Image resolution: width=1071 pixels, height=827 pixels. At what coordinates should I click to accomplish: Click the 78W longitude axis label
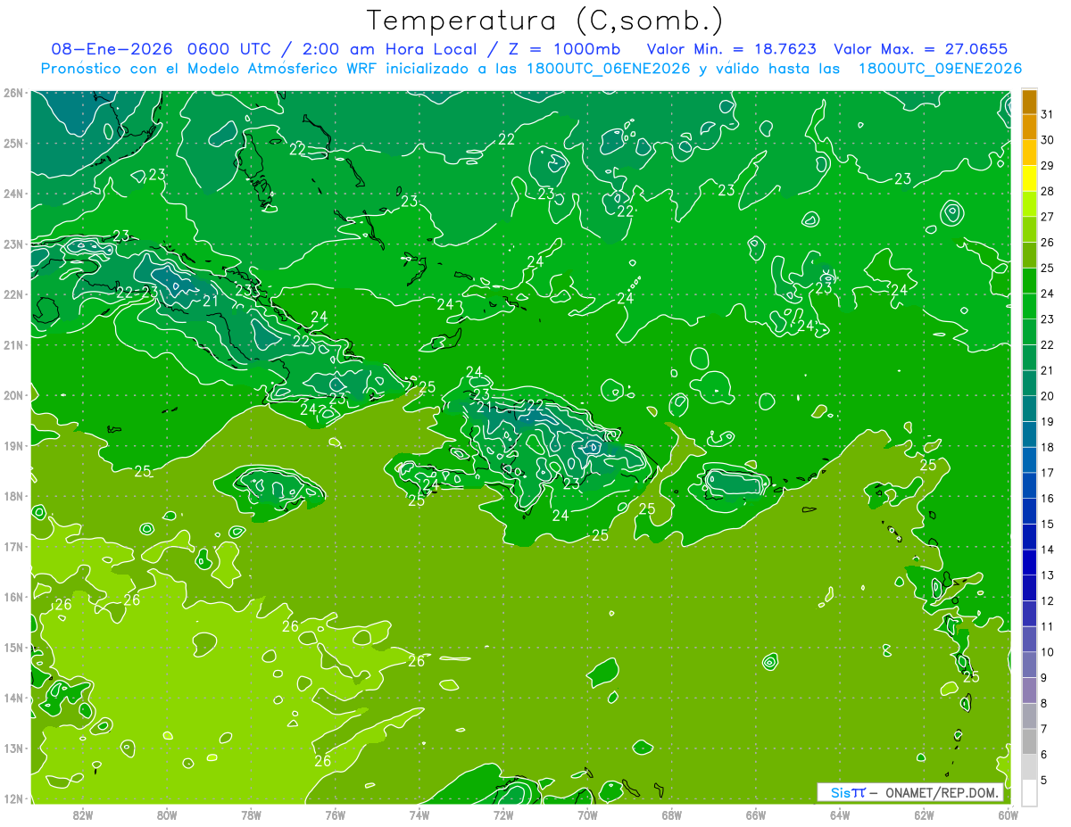[x=251, y=815]
